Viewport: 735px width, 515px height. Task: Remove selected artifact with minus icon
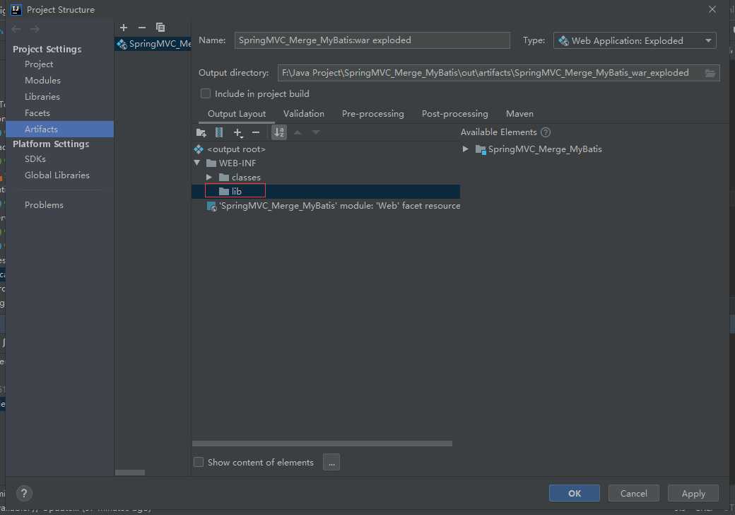click(x=142, y=28)
